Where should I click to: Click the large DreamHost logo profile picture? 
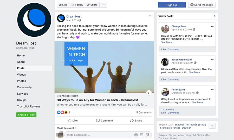(34, 20)
